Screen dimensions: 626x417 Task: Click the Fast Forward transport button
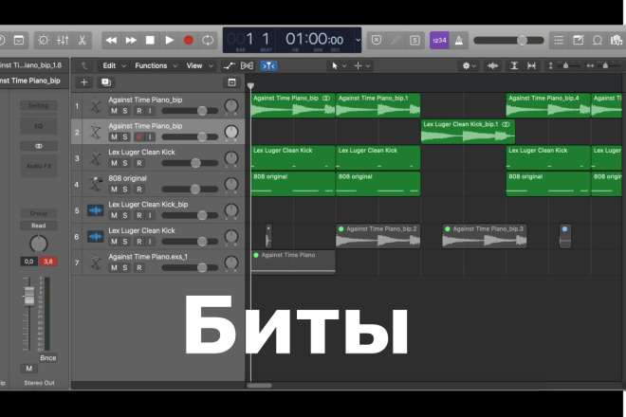[131, 41]
